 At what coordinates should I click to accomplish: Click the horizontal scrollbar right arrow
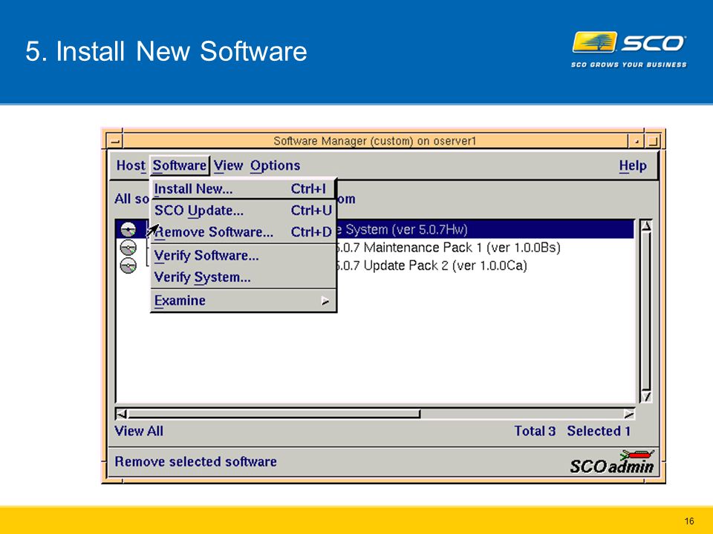pos(629,414)
